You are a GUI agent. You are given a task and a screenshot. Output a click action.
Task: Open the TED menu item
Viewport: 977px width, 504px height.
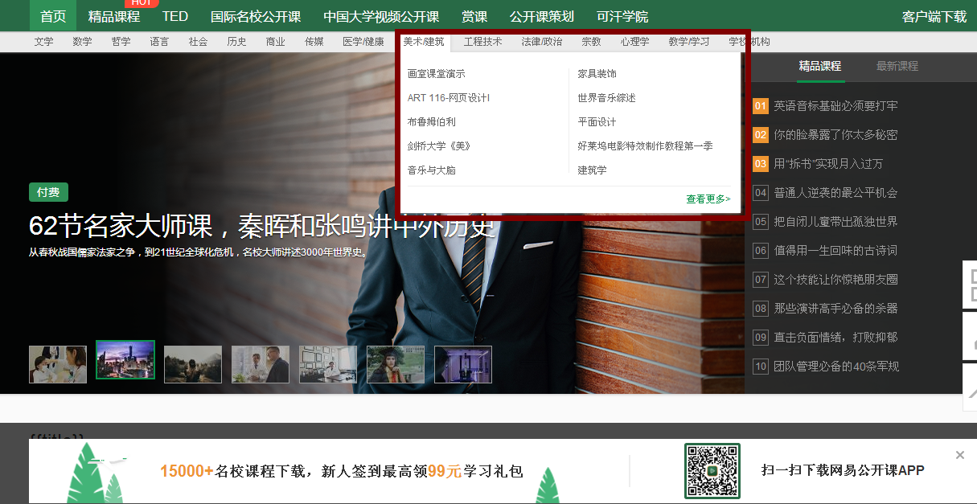click(174, 17)
